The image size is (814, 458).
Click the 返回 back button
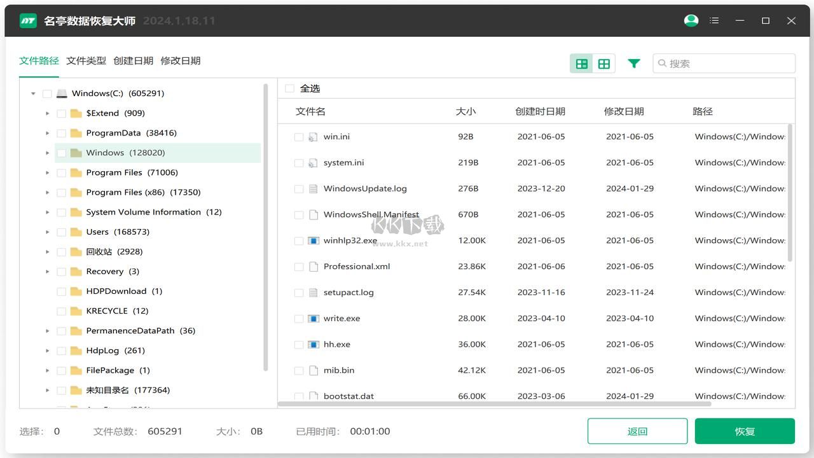637,431
